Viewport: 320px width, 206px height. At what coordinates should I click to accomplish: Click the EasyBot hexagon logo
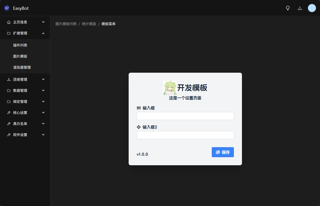tap(7, 8)
